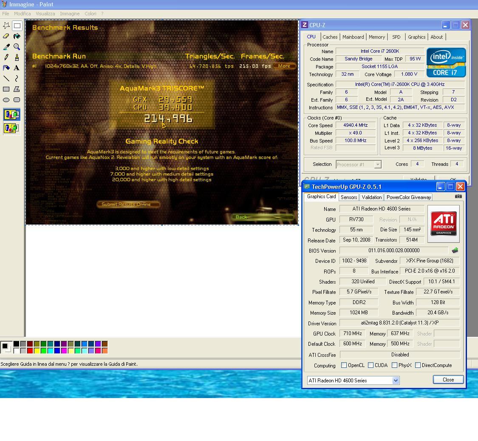The image size is (478, 441).
Task: Pick the magenta color swatch
Action: click(64, 351)
